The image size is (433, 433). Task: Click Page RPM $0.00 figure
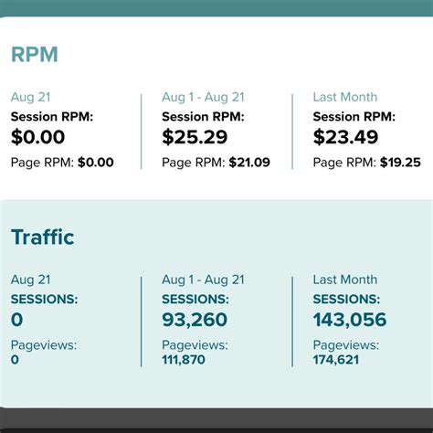tap(96, 163)
